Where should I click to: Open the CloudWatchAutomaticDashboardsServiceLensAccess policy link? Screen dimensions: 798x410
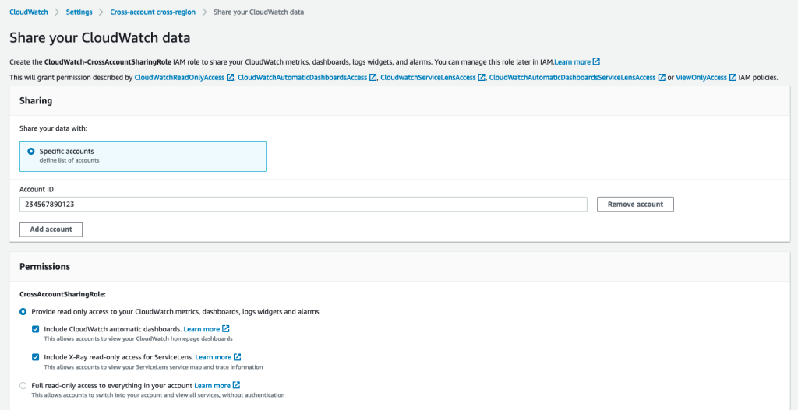tap(573, 78)
